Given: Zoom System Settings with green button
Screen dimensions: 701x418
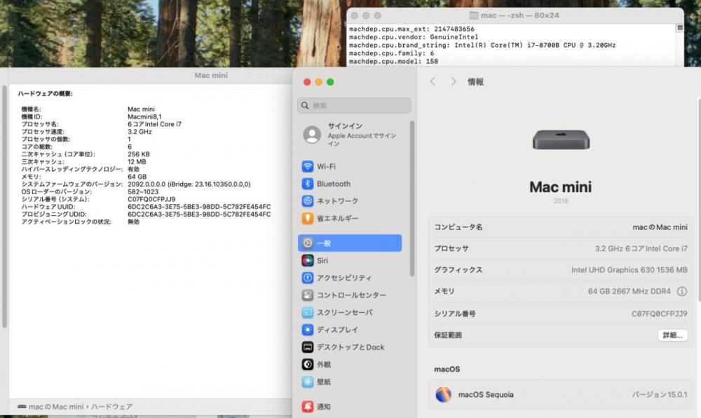Looking at the screenshot, I should [330, 82].
